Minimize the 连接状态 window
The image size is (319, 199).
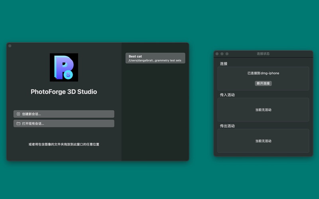point(222,54)
